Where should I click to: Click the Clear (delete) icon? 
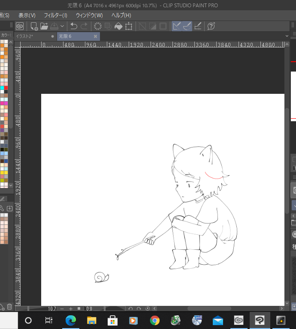(x=98, y=26)
